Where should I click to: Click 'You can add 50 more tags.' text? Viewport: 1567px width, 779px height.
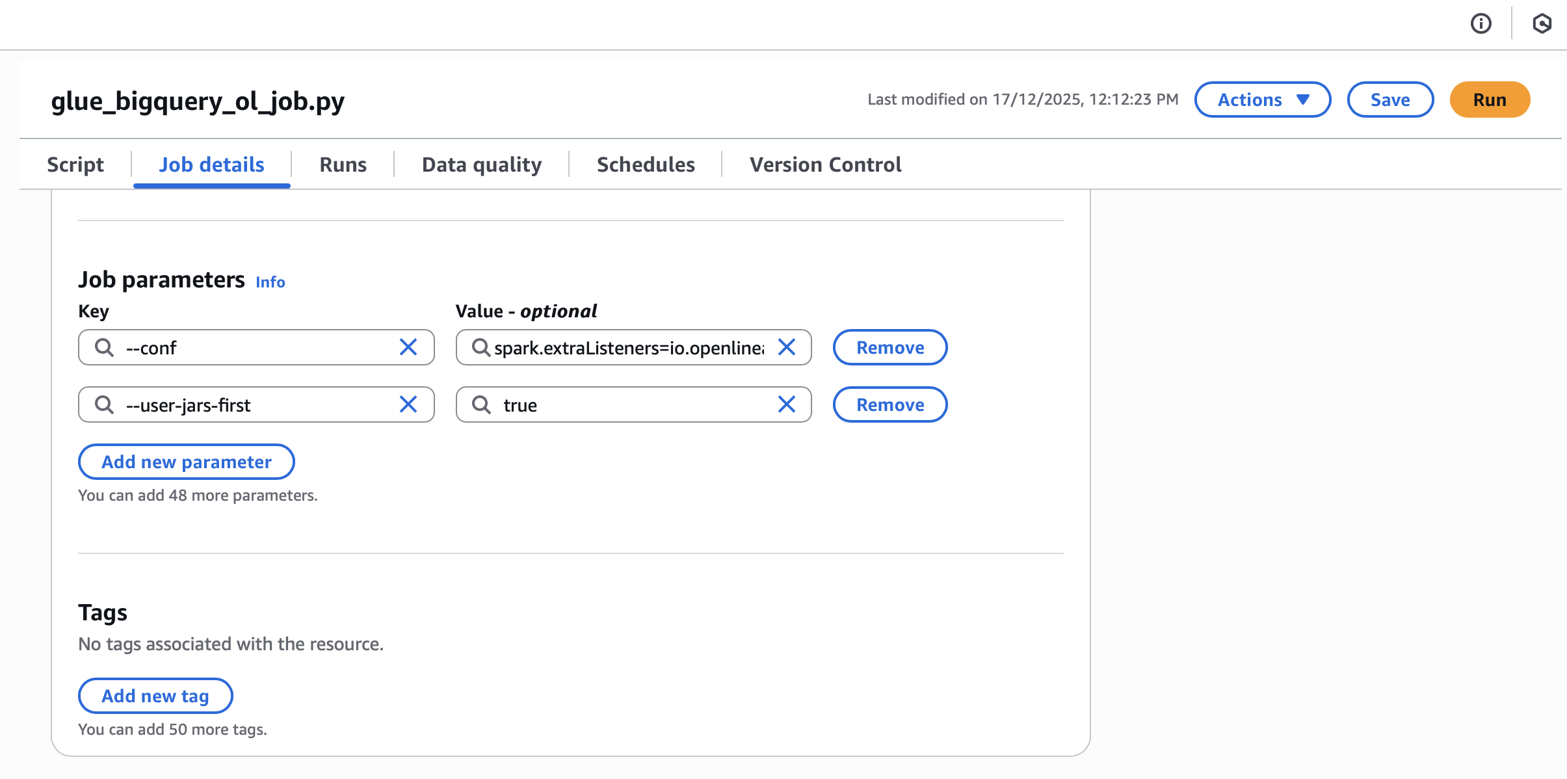(x=172, y=730)
